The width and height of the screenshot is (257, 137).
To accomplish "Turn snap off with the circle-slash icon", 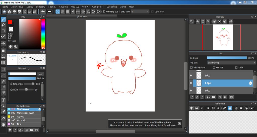I will (x=57, y=11).
